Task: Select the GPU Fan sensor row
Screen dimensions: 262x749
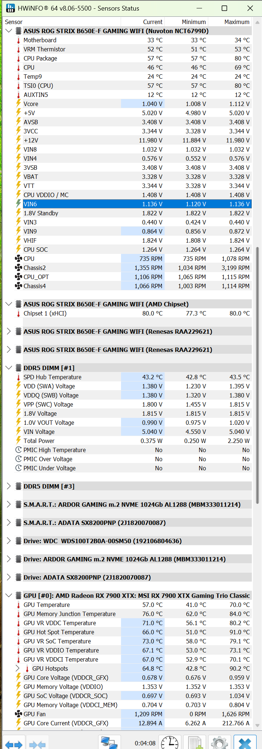Action: pyautogui.click(x=73, y=714)
